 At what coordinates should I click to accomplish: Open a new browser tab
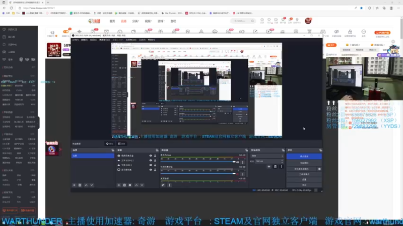tap(48, 3)
